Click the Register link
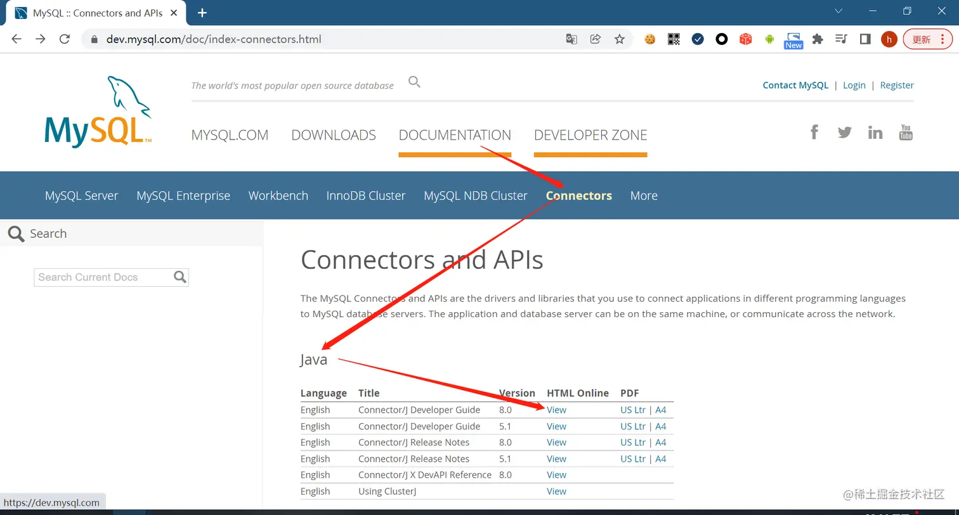This screenshot has height=515, width=959. pyautogui.click(x=897, y=85)
